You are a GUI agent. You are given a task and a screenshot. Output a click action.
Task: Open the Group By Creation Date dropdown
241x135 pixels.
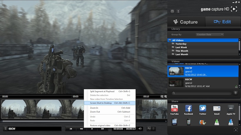210,35
